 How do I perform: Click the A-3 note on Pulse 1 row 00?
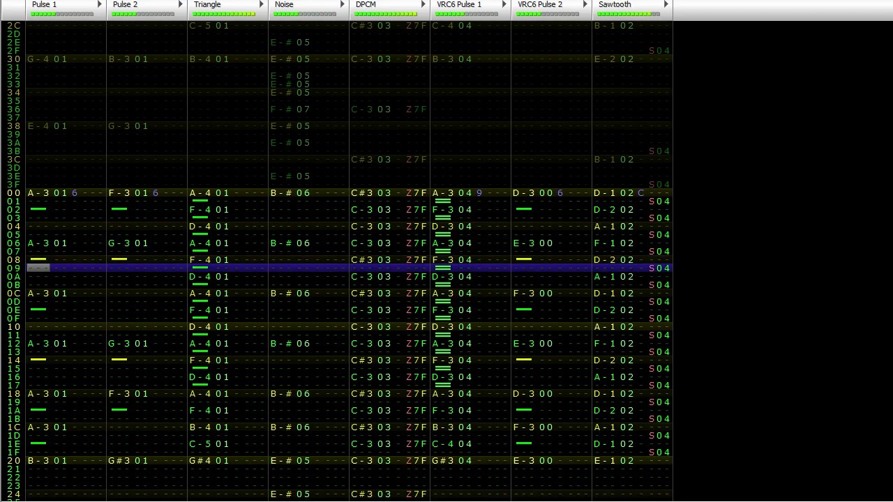point(38,193)
